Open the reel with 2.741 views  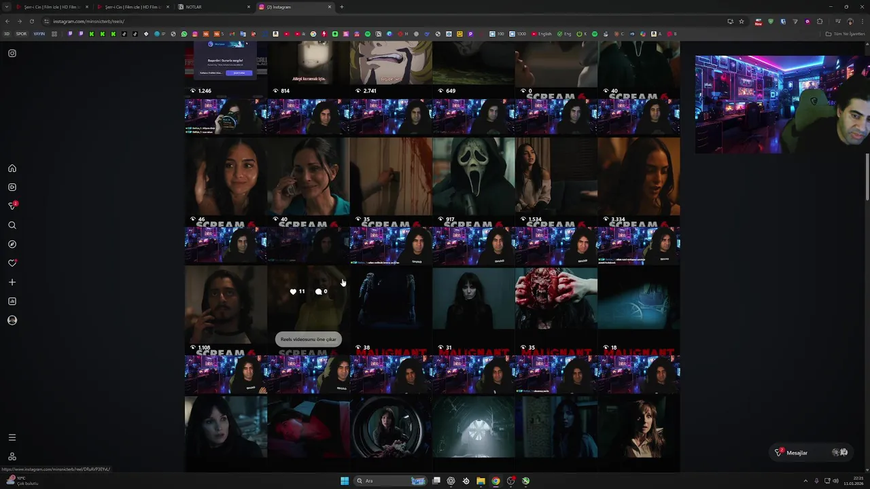pos(391,68)
